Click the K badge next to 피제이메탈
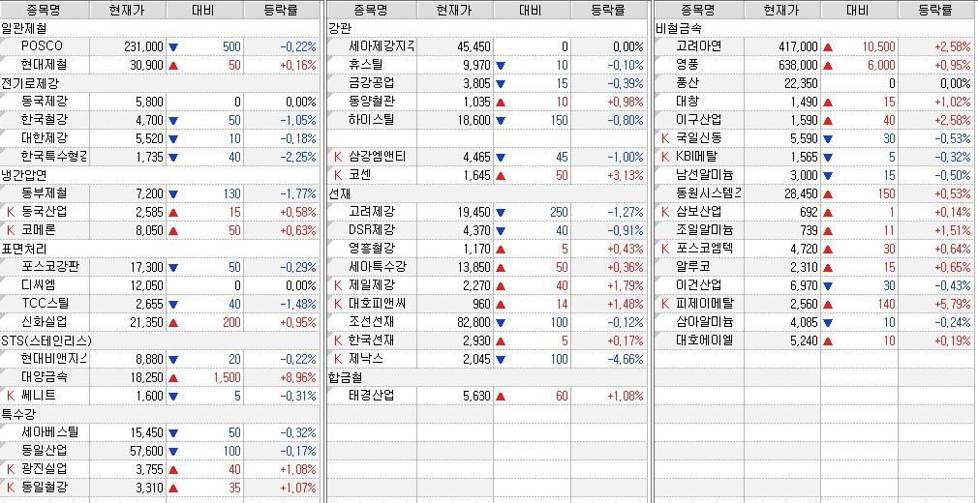 (665, 304)
